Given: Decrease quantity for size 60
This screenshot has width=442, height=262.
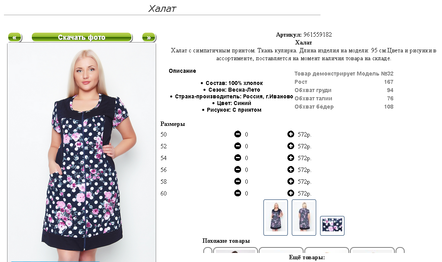Looking at the screenshot, I should [238, 193].
